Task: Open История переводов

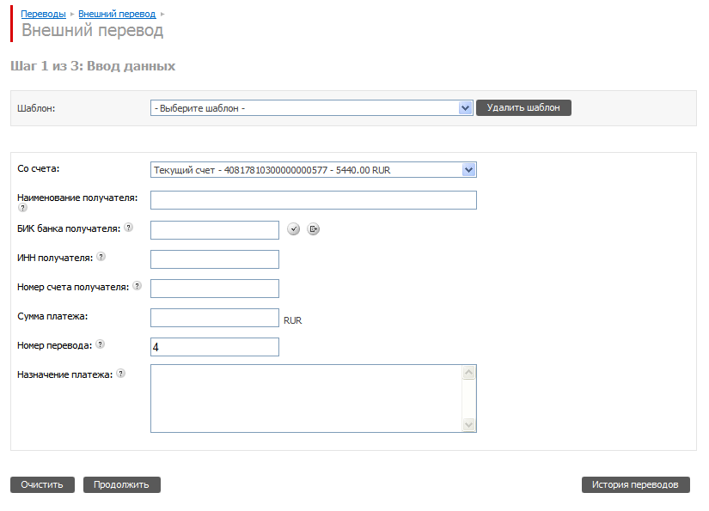Action: (x=635, y=484)
